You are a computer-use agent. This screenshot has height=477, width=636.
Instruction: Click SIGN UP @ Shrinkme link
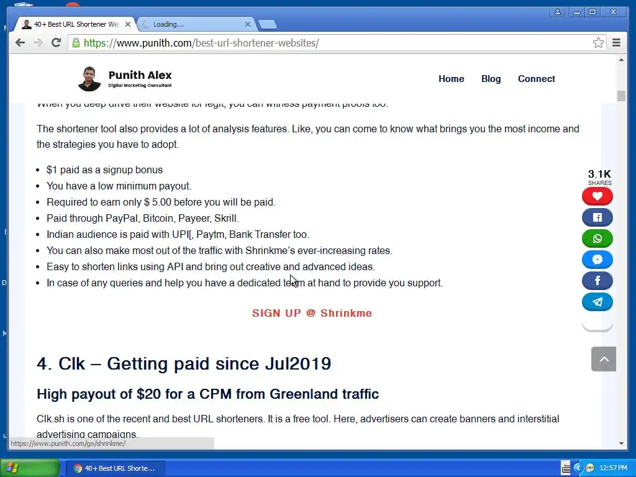coord(312,313)
